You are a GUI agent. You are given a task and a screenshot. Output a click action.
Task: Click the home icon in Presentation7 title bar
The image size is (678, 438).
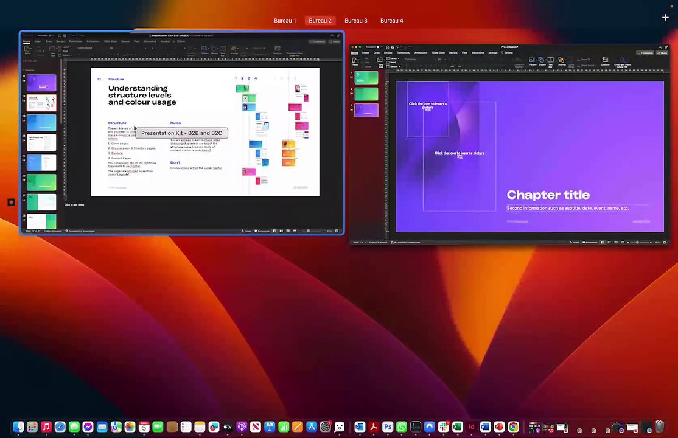click(388, 47)
